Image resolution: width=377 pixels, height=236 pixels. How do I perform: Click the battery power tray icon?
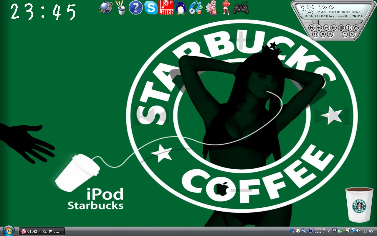point(348,231)
